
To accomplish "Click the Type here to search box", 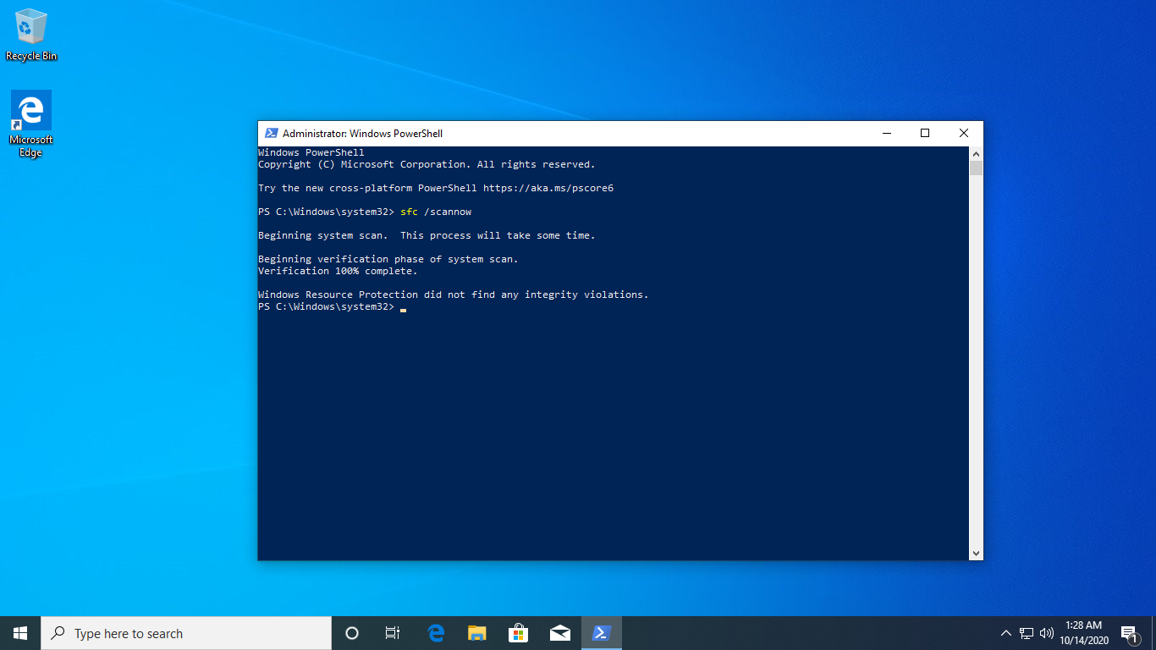I will click(186, 633).
